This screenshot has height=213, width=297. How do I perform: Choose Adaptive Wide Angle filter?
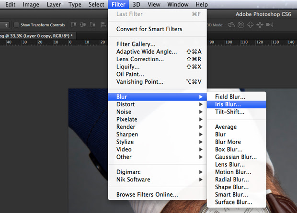[x=158, y=52]
